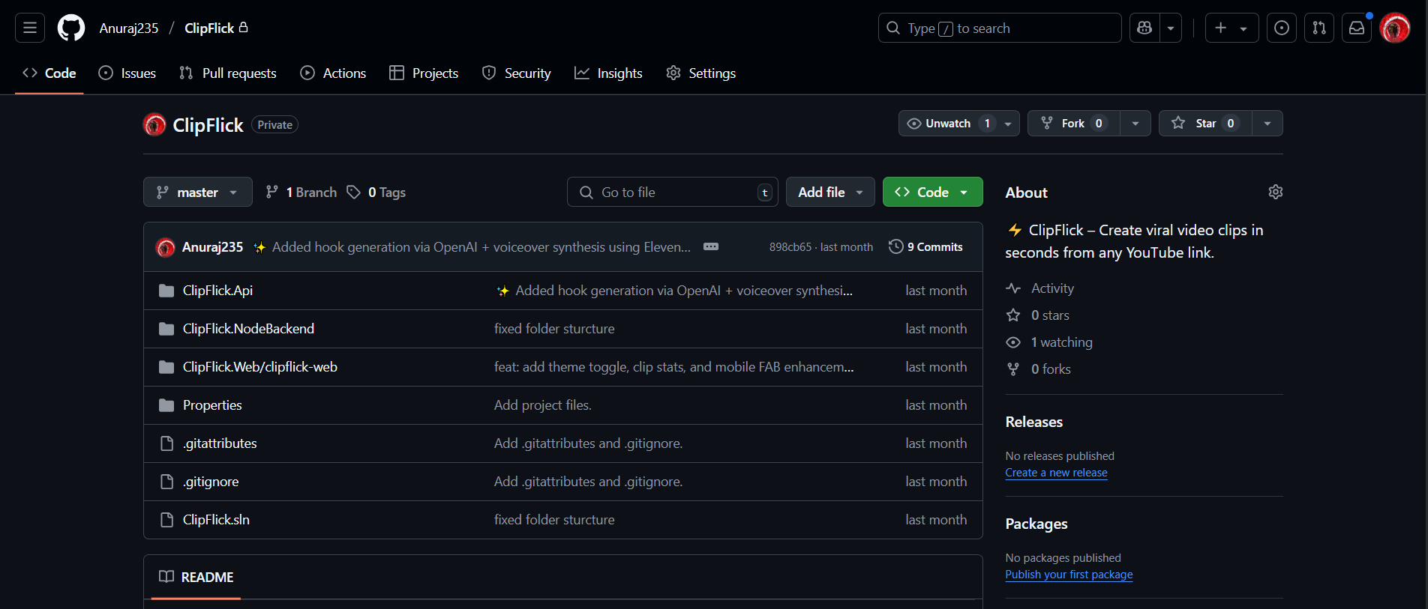
Task: Expand the Add file dropdown
Action: point(829,193)
